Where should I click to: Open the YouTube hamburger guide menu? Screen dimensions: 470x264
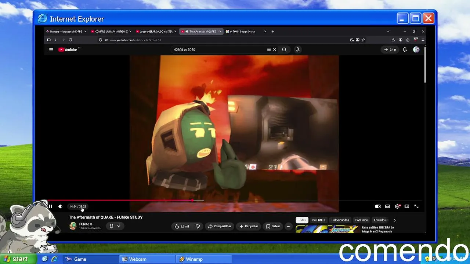click(51, 49)
